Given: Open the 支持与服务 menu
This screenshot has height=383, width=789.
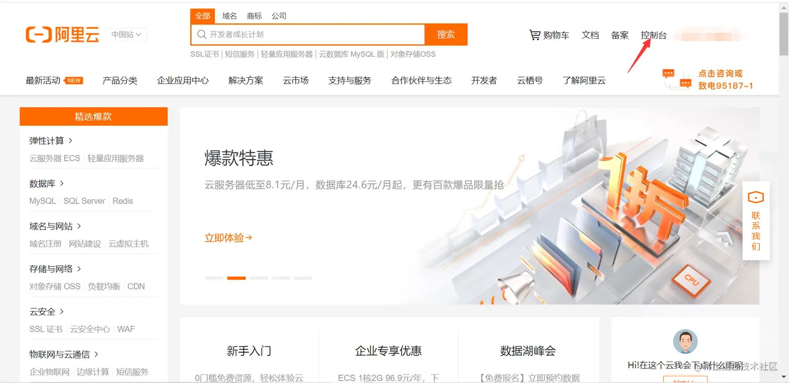Looking at the screenshot, I should pyautogui.click(x=350, y=80).
